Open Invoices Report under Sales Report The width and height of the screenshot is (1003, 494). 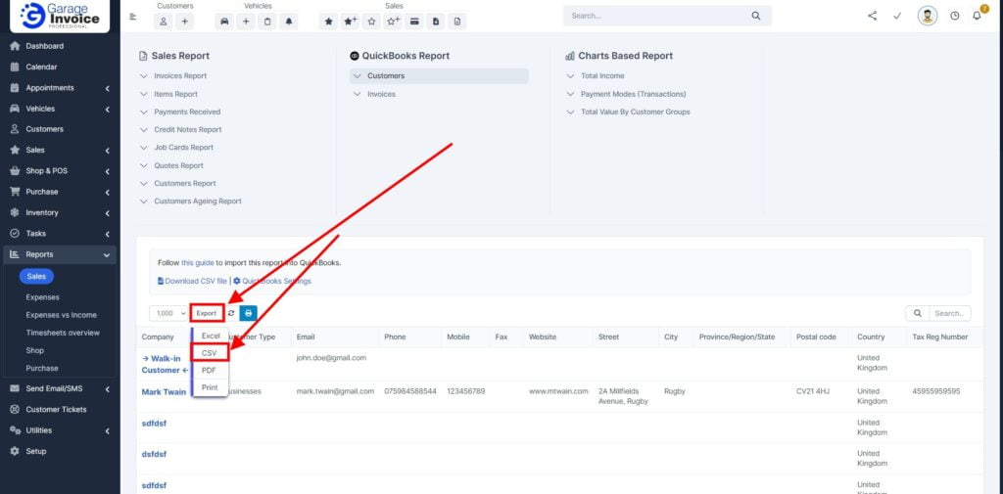180,76
